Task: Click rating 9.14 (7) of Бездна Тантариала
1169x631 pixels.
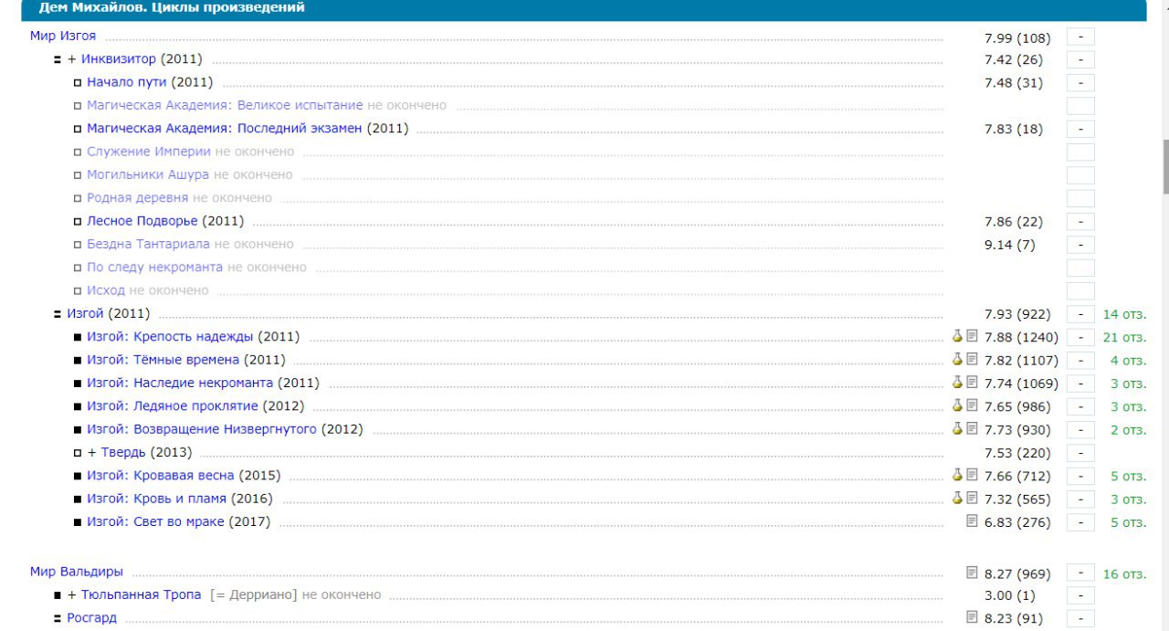Action: point(1010,245)
